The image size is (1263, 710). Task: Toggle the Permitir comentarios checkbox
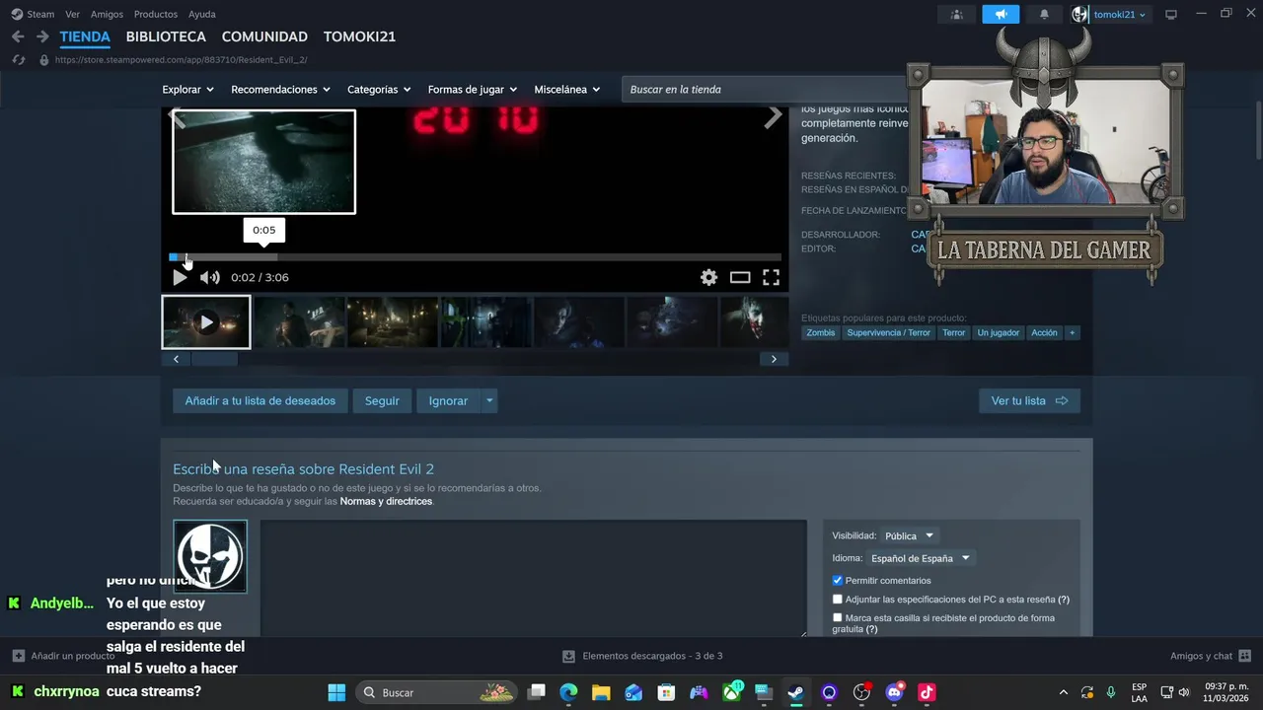[x=838, y=581]
